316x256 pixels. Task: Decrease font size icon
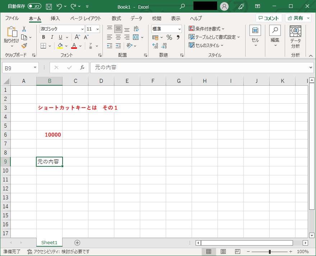[x=86, y=37]
